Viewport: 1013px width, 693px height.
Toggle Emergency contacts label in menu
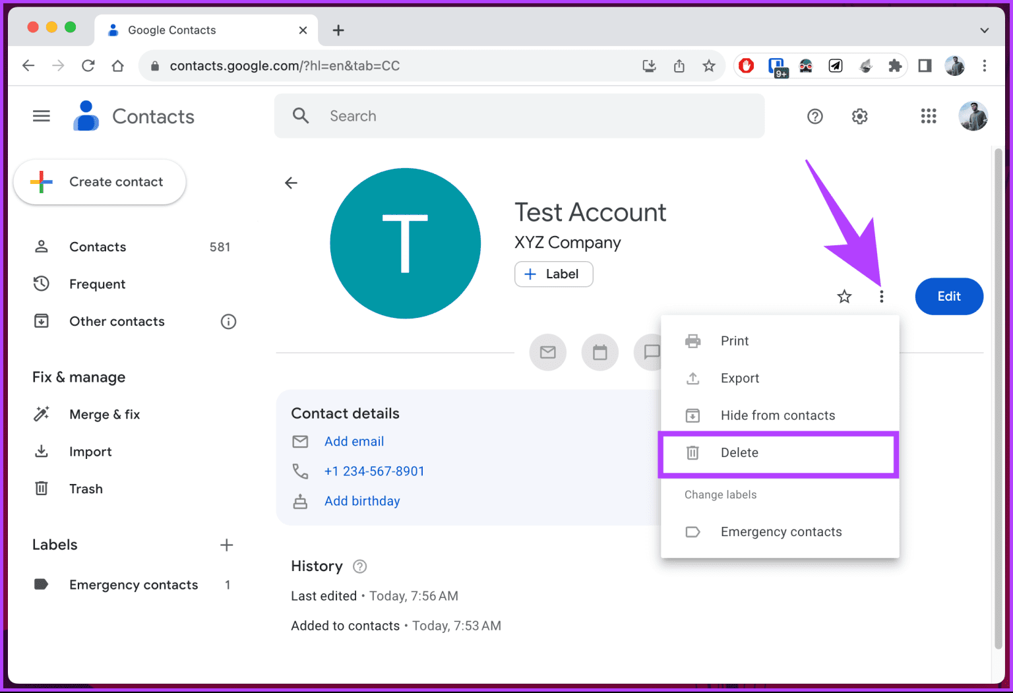780,532
